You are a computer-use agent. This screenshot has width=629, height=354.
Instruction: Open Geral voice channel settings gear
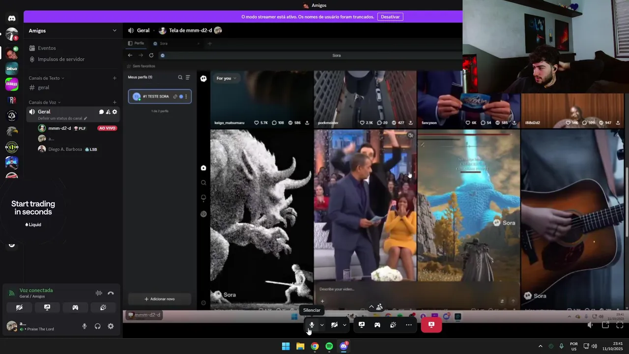coord(115,112)
